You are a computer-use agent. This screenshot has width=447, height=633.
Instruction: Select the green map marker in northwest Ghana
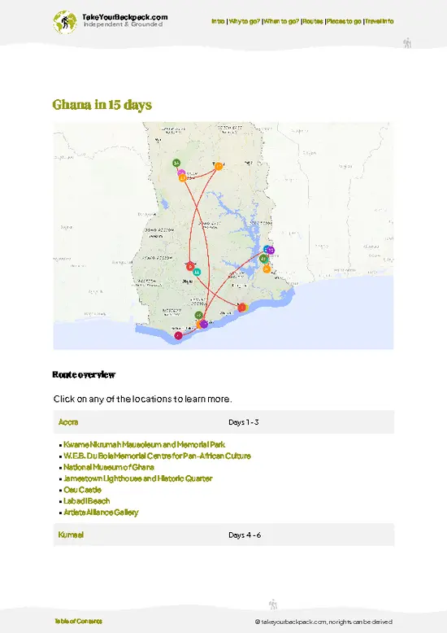click(176, 163)
